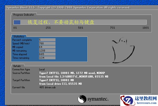This screenshot has width=158, height=106.
Task: Click the 'Target Partition' label
Action: (21, 80)
